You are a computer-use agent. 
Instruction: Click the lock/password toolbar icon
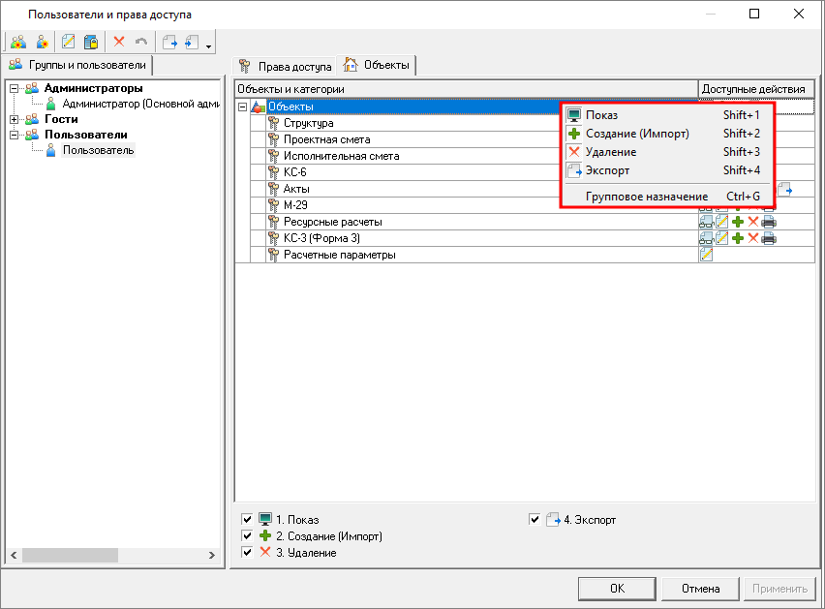coord(91,42)
